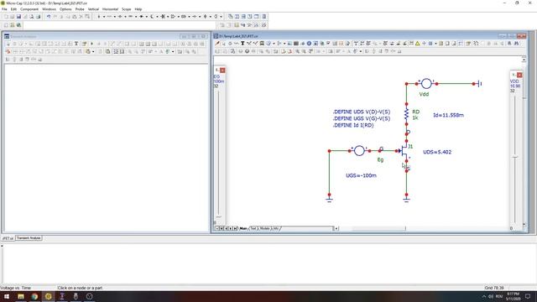Image resolution: width=537 pixels, height=302 pixels.
Task: Open the Scope menu
Action: (x=127, y=9)
